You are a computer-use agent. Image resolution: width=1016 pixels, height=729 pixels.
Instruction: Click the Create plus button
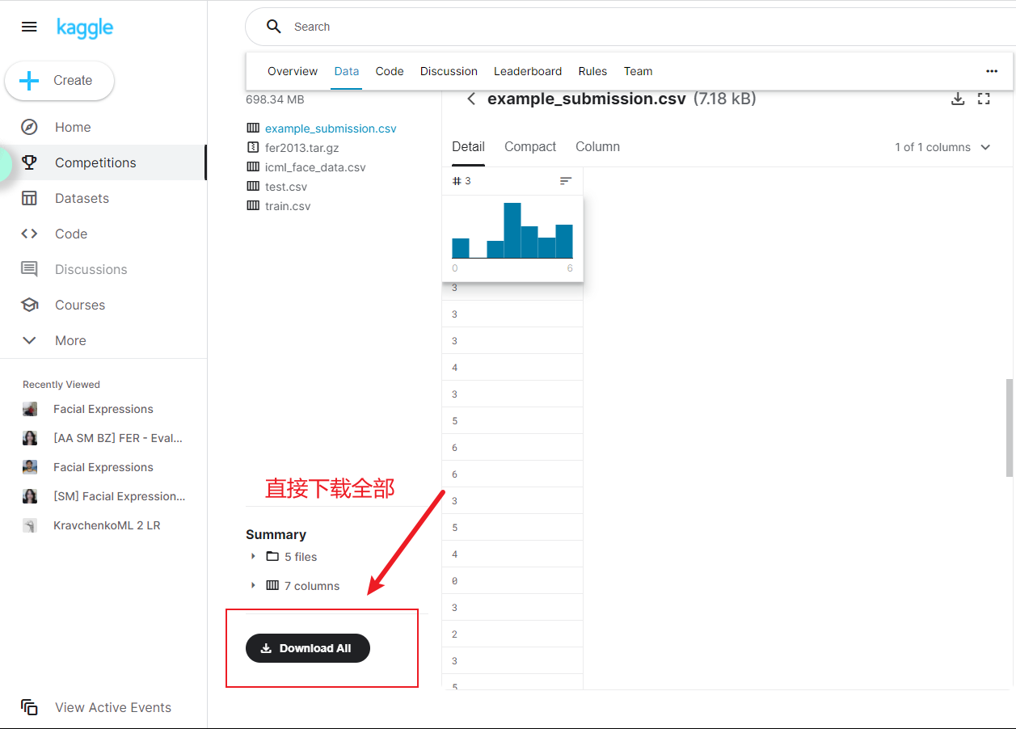(59, 81)
